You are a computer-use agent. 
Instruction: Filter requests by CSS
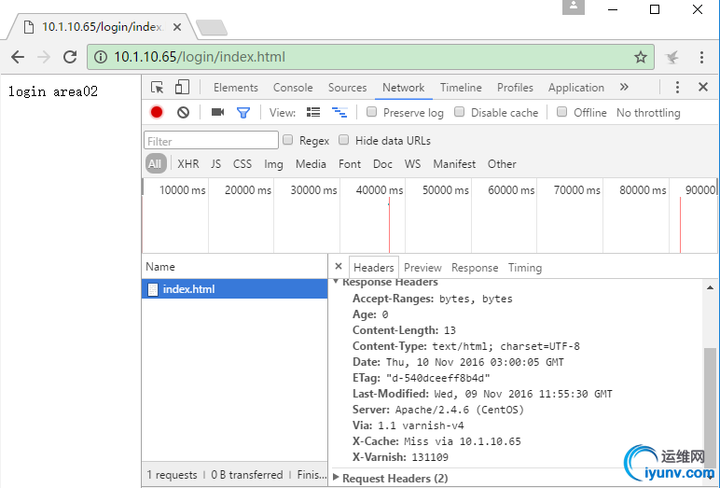(x=242, y=163)
